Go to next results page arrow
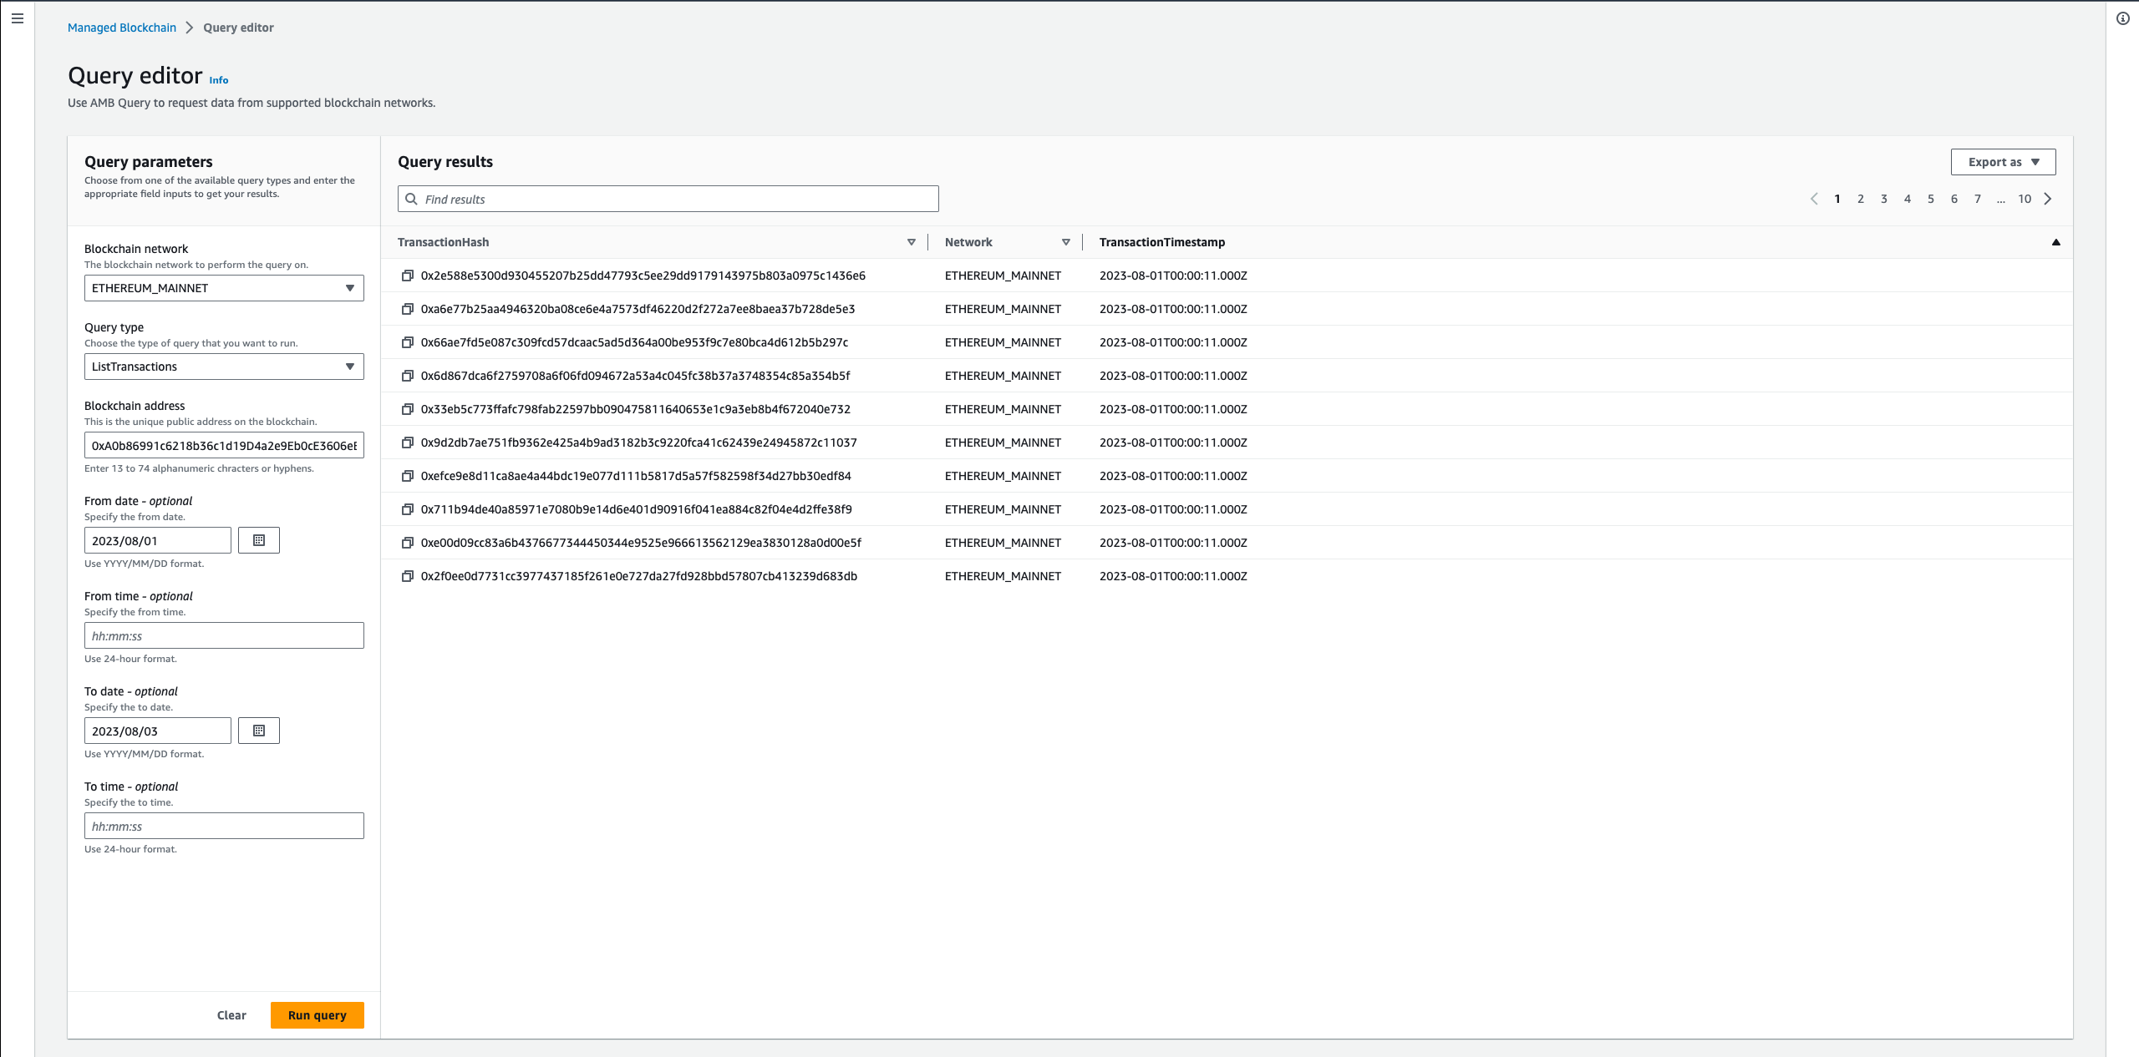This screenshot has width=2139, height=1057. click(2048, 199)
